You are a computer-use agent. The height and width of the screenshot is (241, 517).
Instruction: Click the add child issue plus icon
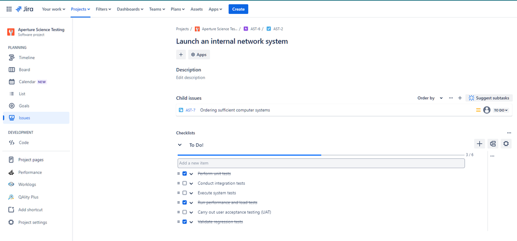click(x=460, y=98)
